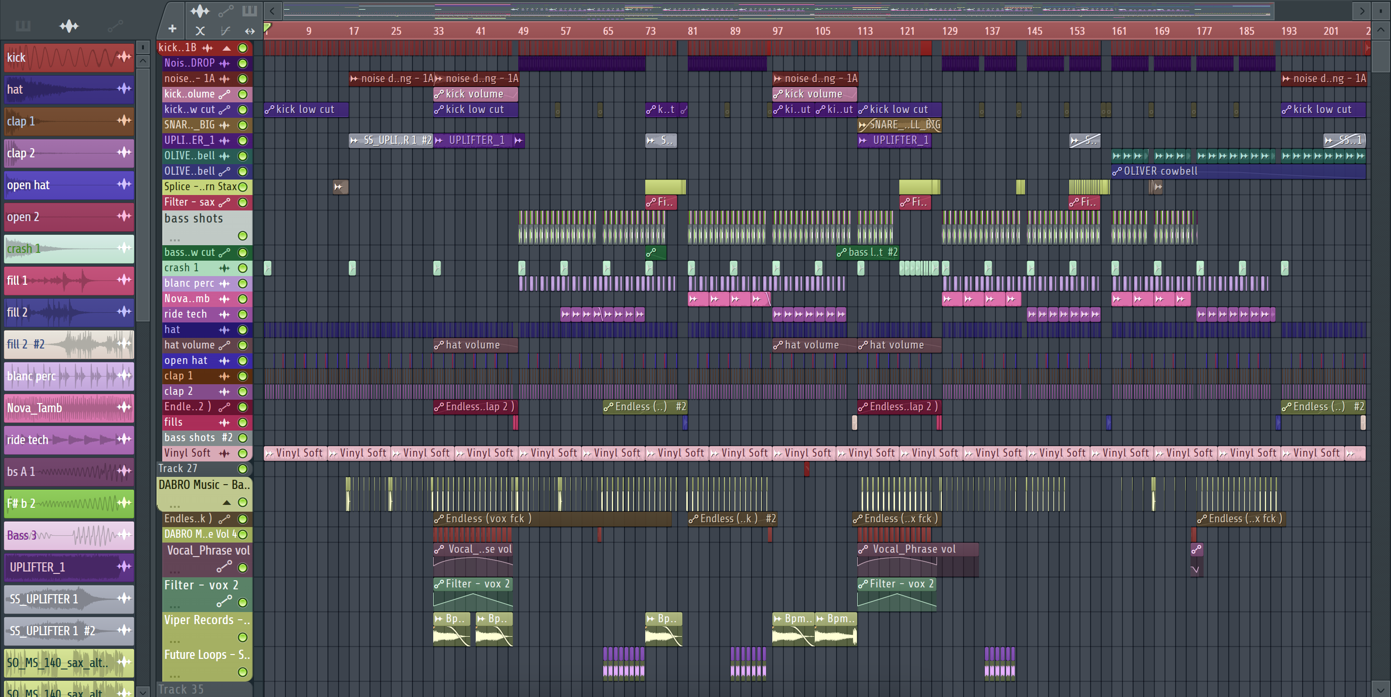Screen dimensions: 1391x697
Task: Select the crash 1 clip in picker
Action: pyautogui.click(x=69, y=249)
